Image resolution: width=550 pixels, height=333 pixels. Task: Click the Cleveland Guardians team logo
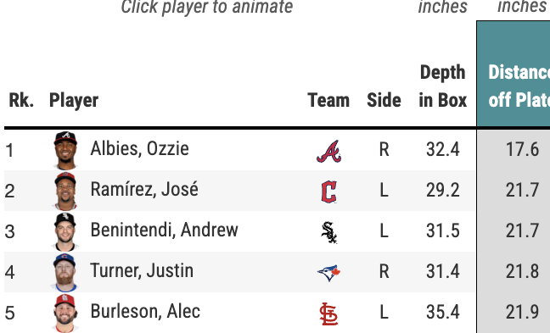(x=329, y=191)
